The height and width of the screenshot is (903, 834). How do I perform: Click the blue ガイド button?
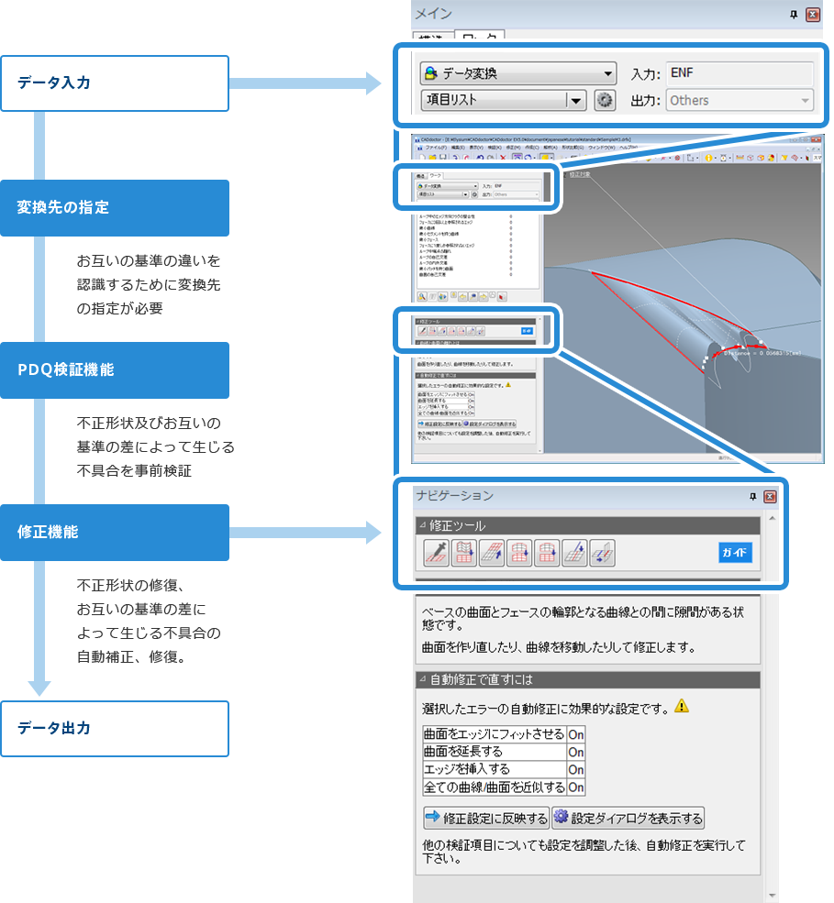coord(734,552)
